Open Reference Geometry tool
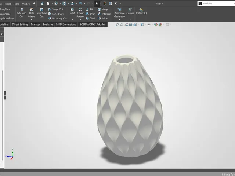Screen dimensions: 235x176 pyautogui.click(x=119, y=13)
